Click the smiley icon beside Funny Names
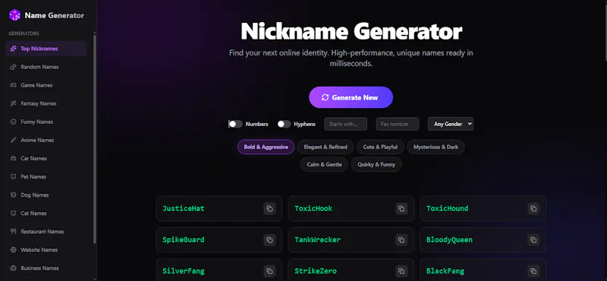This screenshot has height=281, width=607. coord(13,122)
